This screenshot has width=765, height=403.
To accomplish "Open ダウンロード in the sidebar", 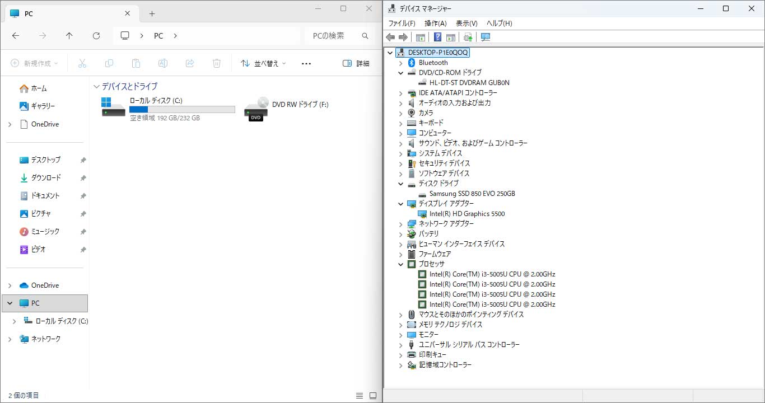I will coord(45,178).
